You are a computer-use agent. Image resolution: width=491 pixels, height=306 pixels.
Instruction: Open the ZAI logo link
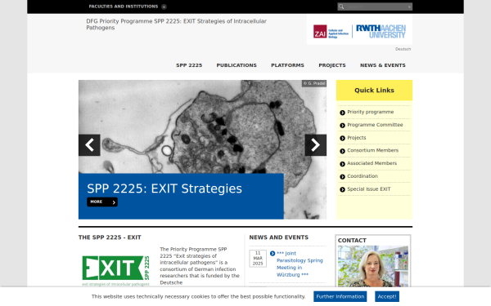pyautogui.click(x=331, y=32)
